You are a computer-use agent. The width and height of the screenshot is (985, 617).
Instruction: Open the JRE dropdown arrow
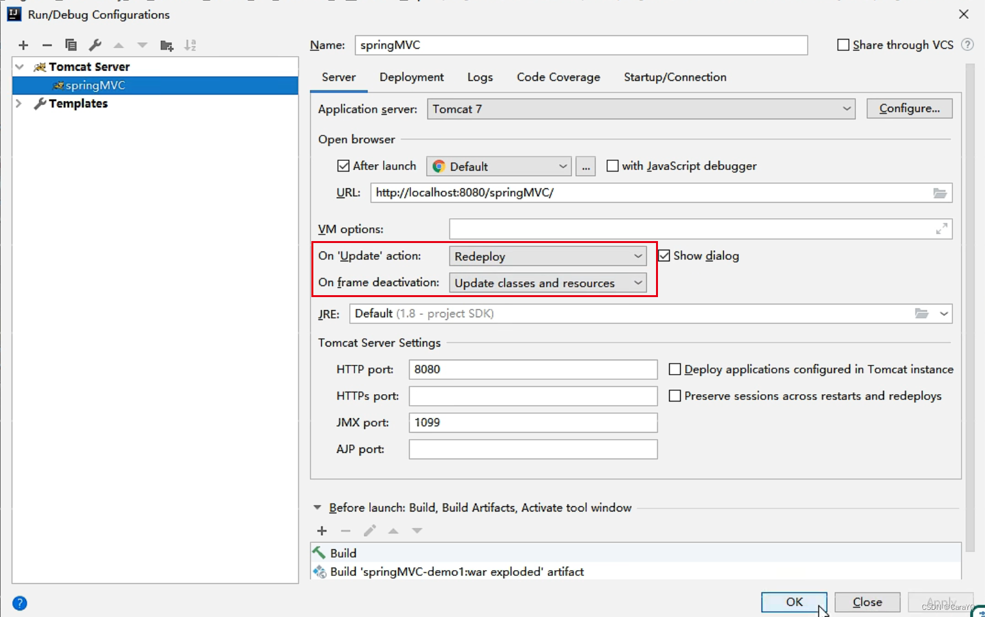pos(943,313)
